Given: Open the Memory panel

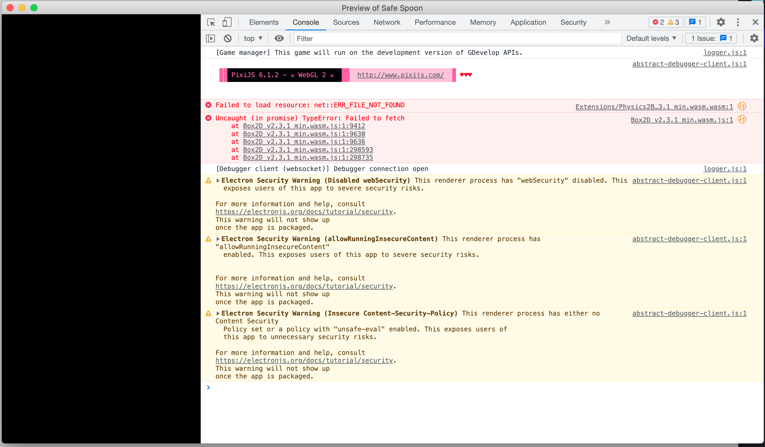Looking at the screenshot, I should pyautogui.click(x=483, y=22).
